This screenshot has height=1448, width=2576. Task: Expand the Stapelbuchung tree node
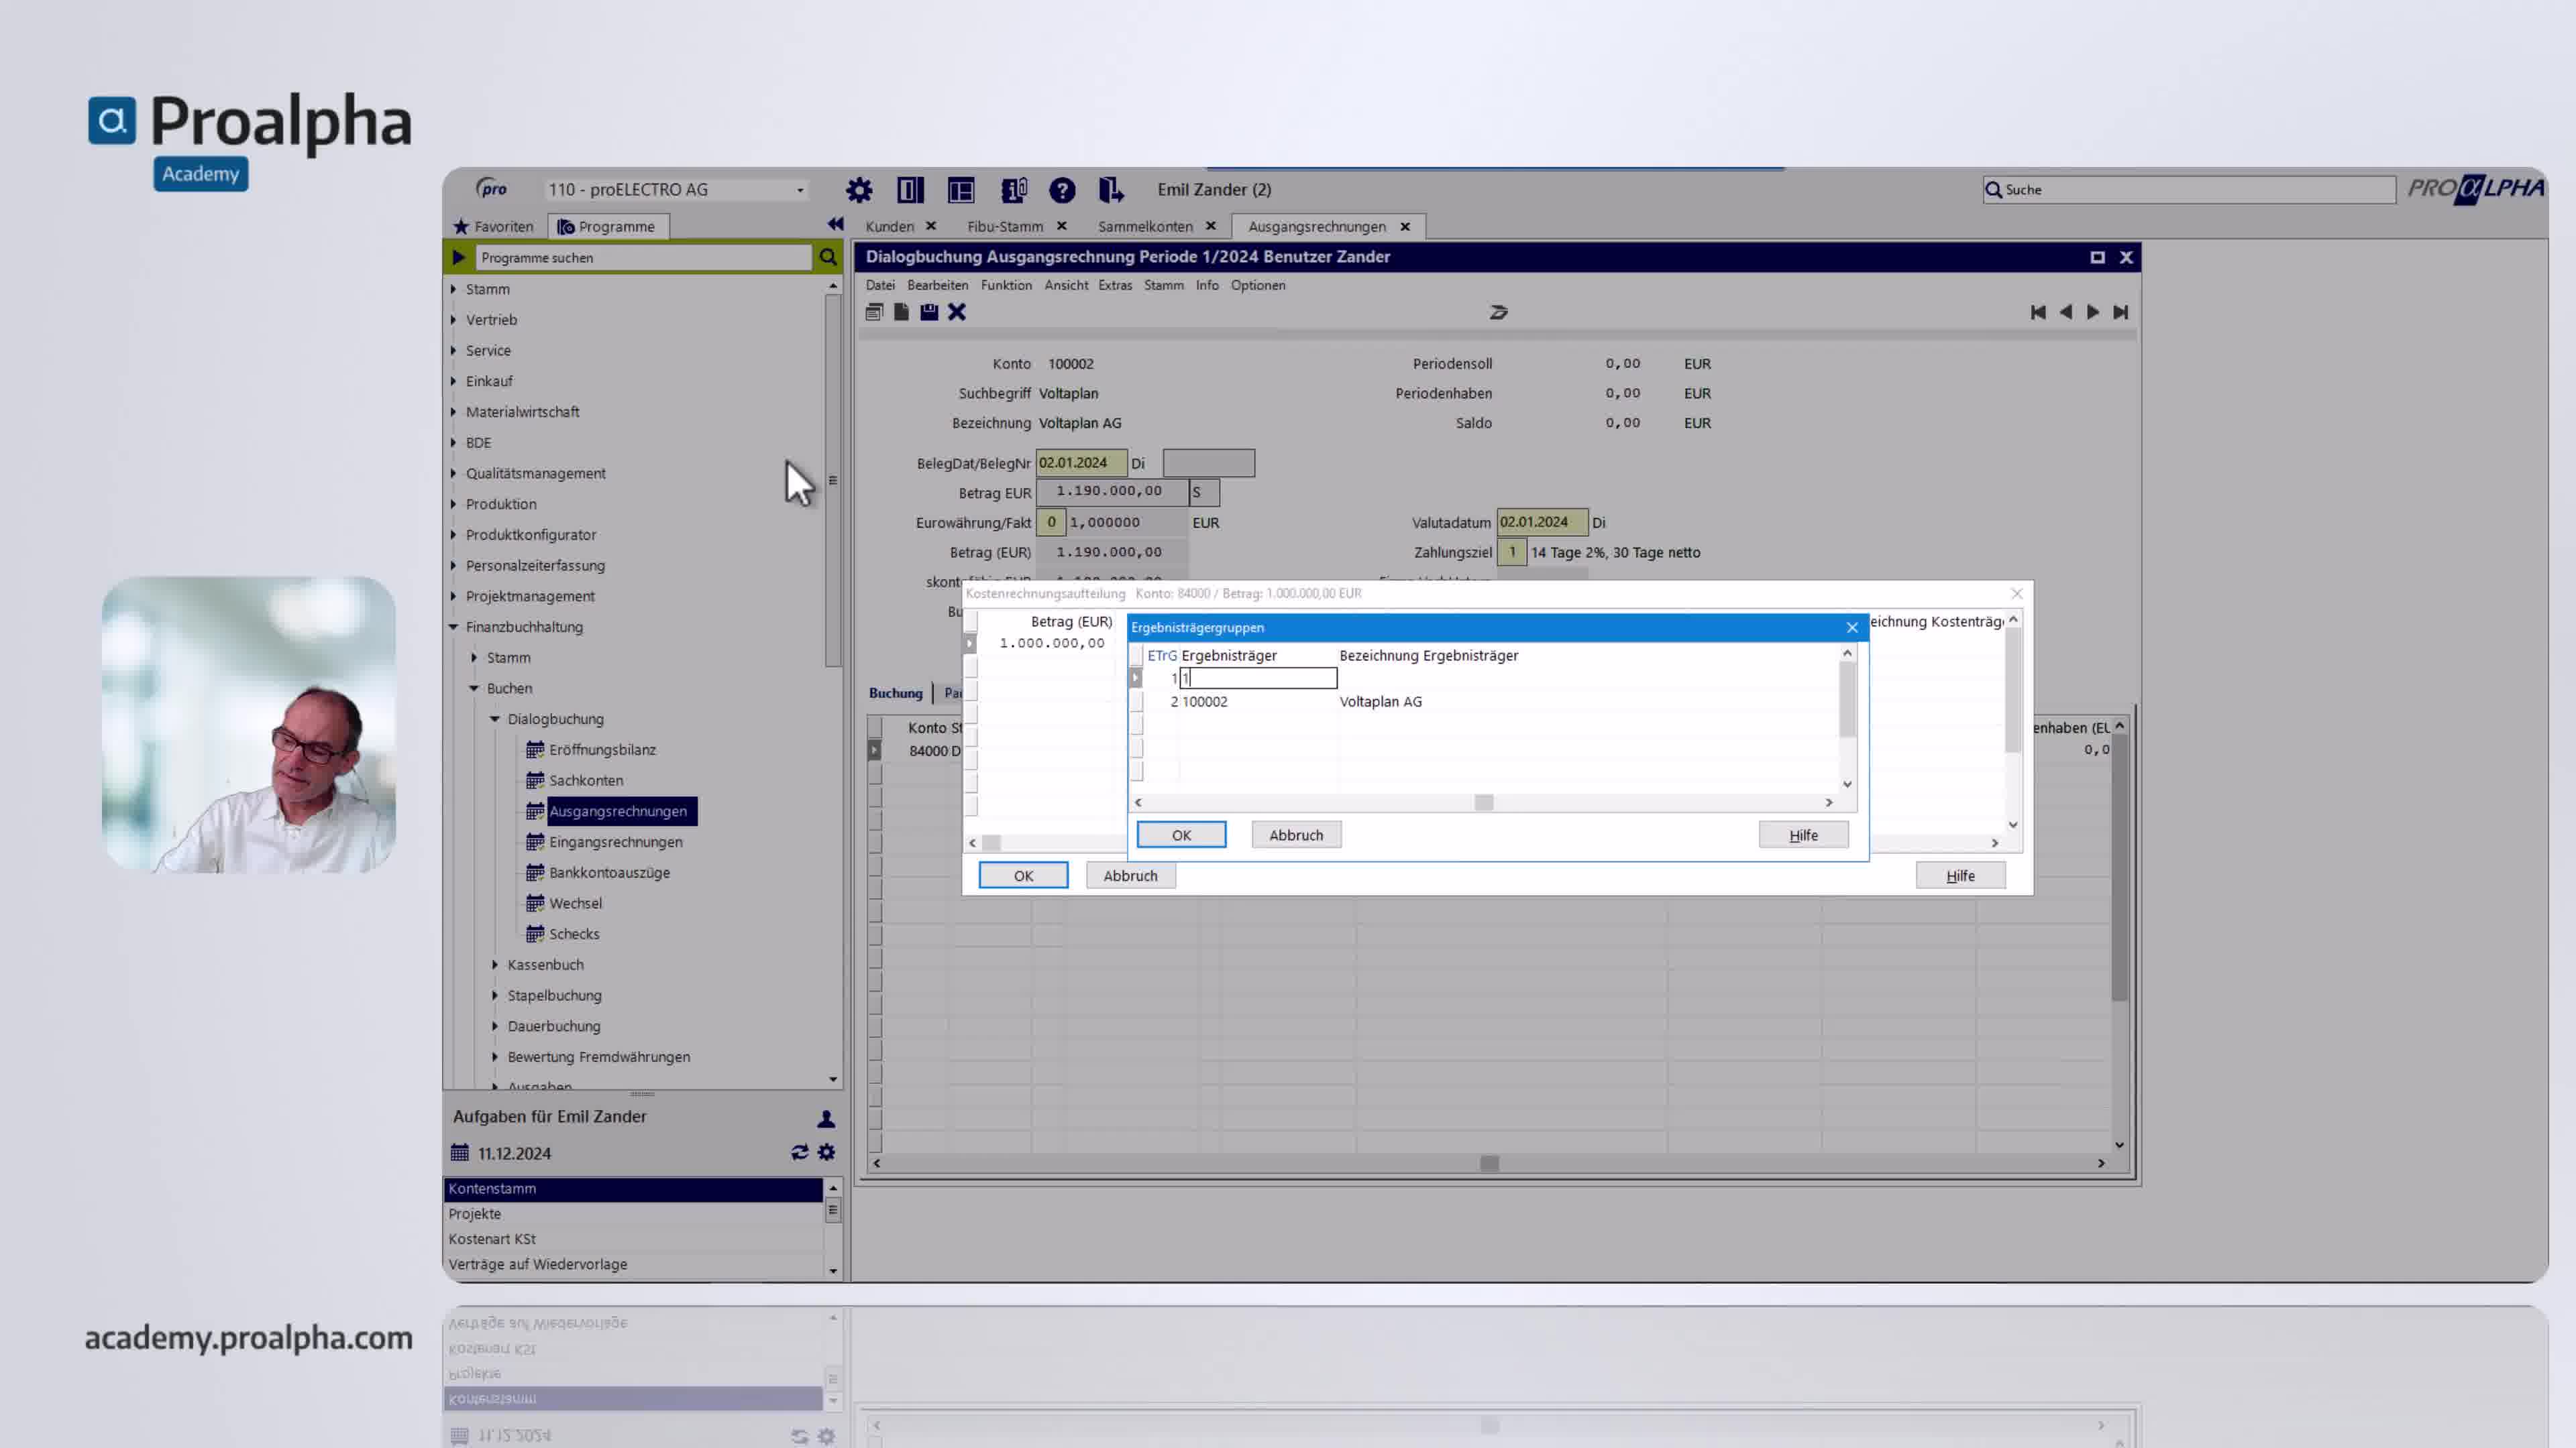click(495, 995)
